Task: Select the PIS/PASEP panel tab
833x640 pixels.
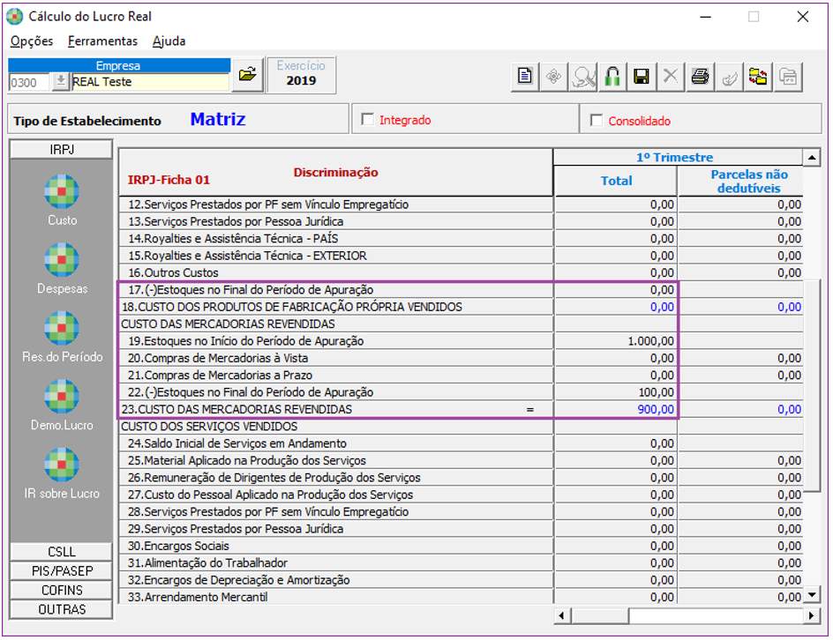Action: click(x=62, y=570)
